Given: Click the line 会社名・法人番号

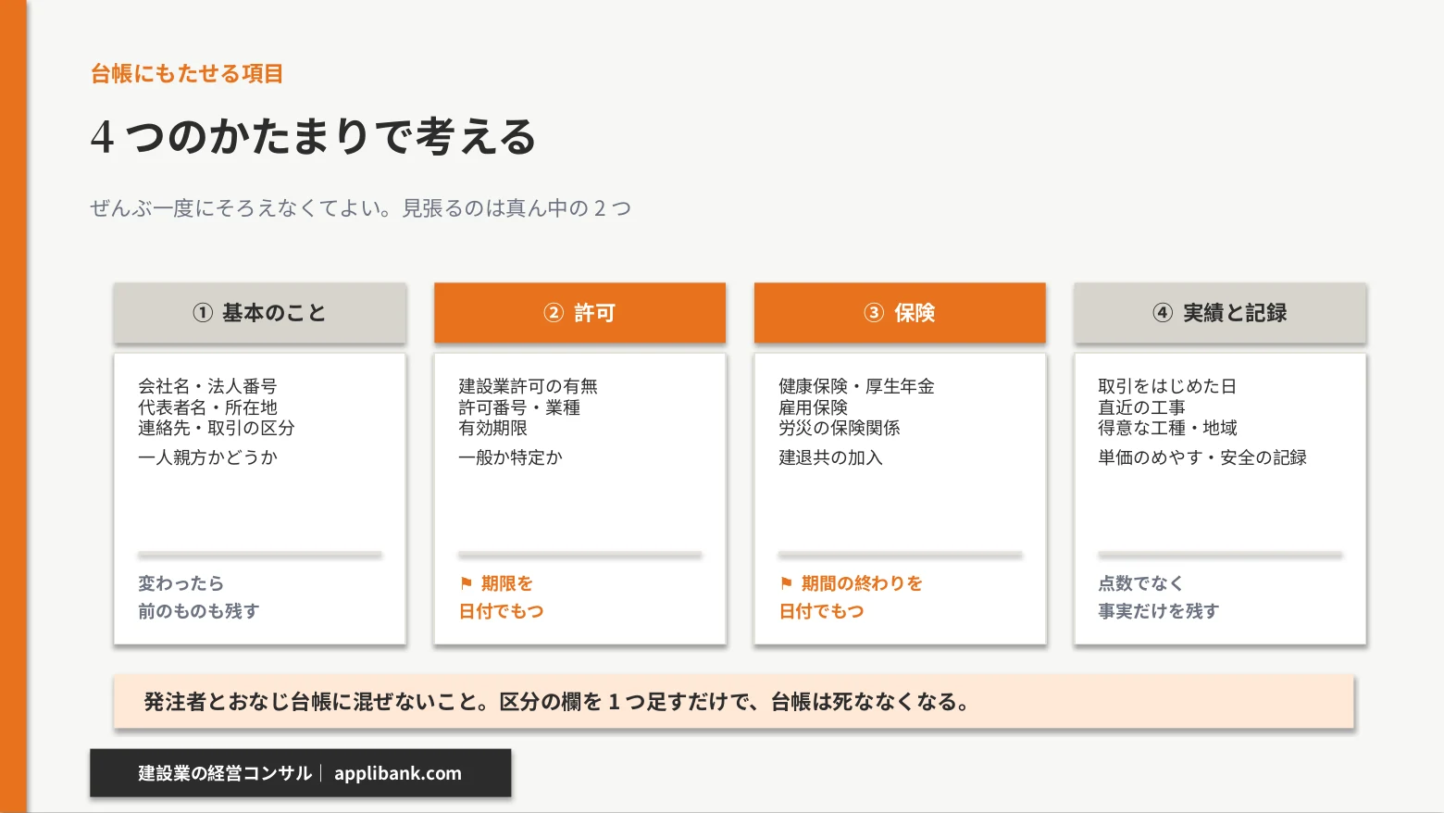Looking at the screenshot, I should (x=207, y=386).
